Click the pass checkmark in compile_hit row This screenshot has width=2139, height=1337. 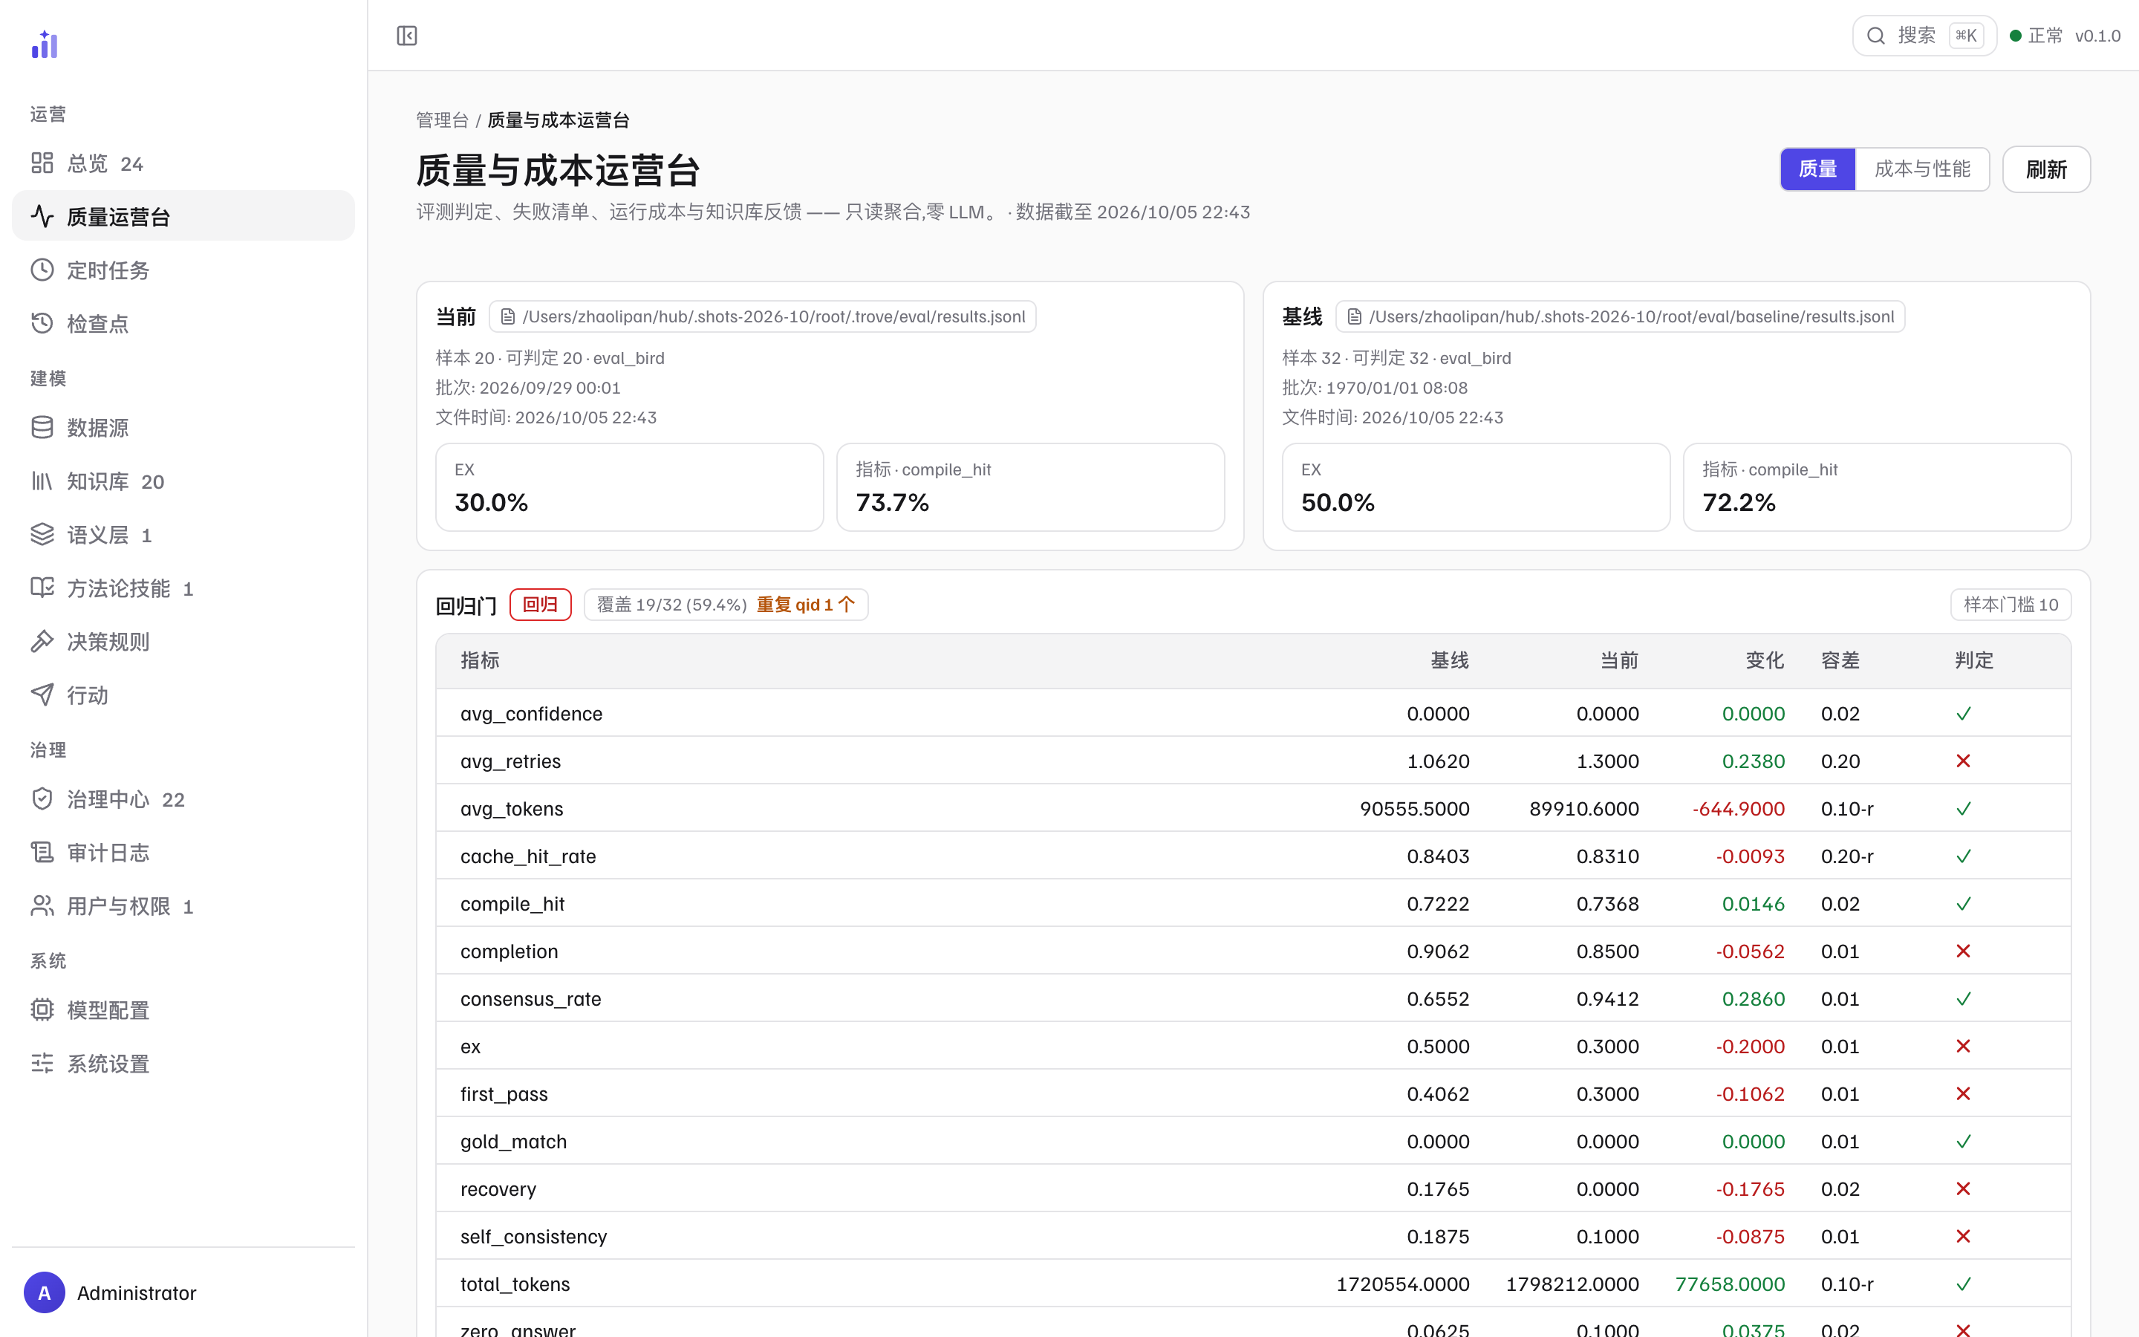click(x=1963, y=904)
